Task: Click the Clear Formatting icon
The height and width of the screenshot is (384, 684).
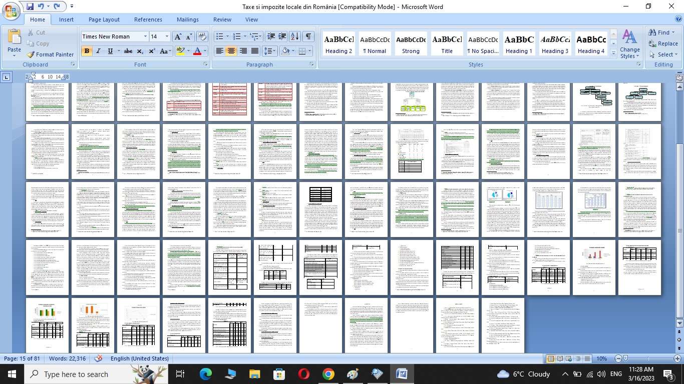Action: coord(202,36)
